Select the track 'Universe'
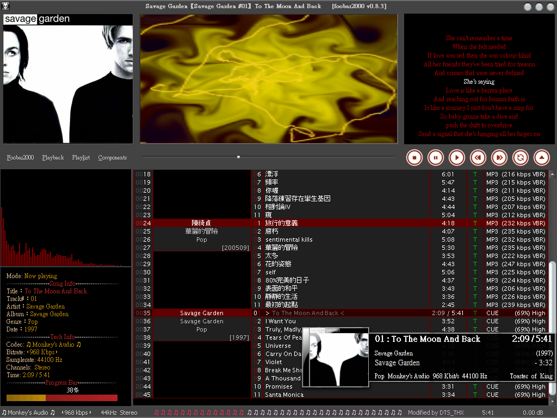The image size is (557, 418). (x=278, y=346)
